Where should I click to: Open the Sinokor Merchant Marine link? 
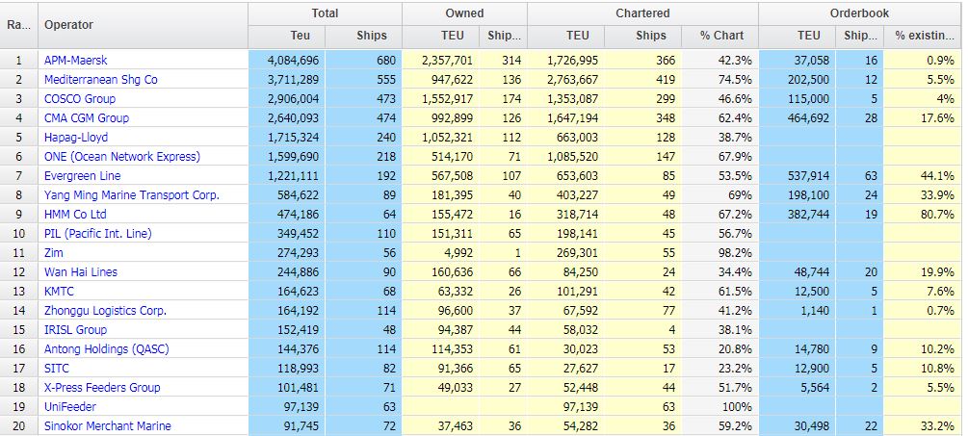pos(108,426)
